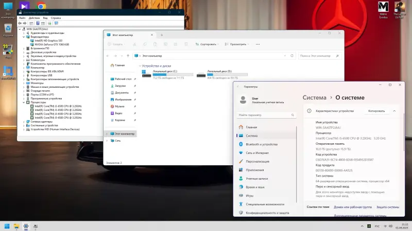The height and width of the screenshot is (231, 412).
Task: Open Корзина desktop icon
Action: click(x=8, y=30)
